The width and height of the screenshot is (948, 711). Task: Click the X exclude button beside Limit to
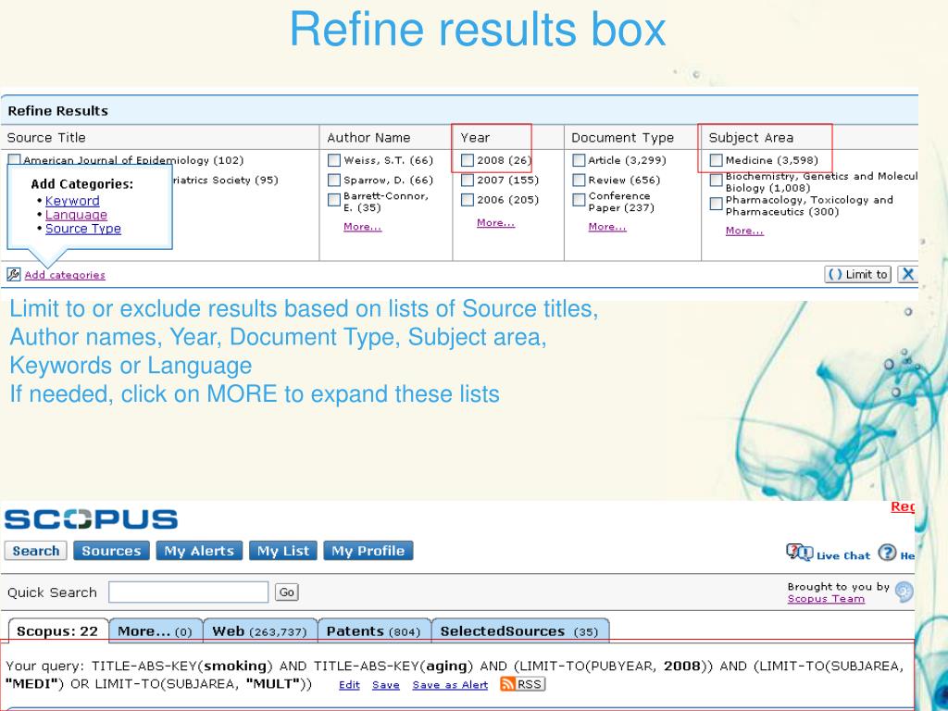pyautogui.click(x=907, y=274)
